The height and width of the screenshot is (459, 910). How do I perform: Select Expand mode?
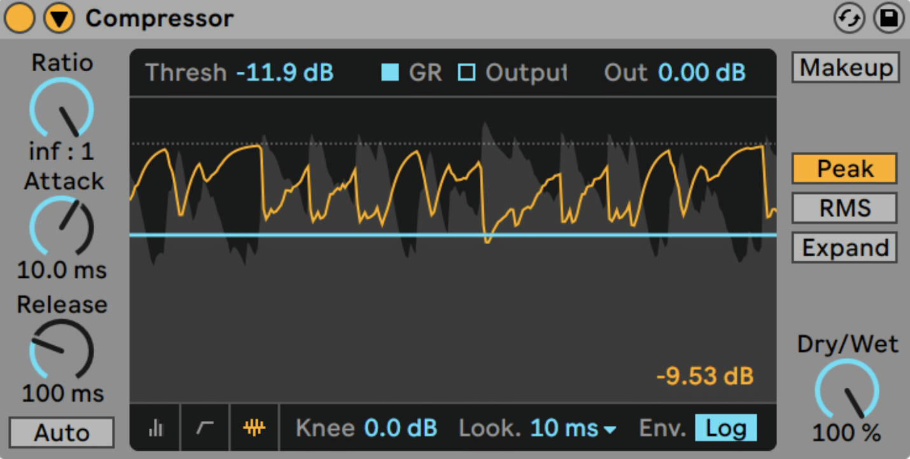click(x=844, y=247)
